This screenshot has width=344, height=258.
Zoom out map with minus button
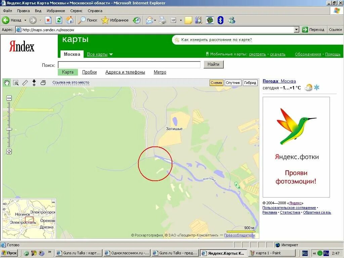coord(9,98)
